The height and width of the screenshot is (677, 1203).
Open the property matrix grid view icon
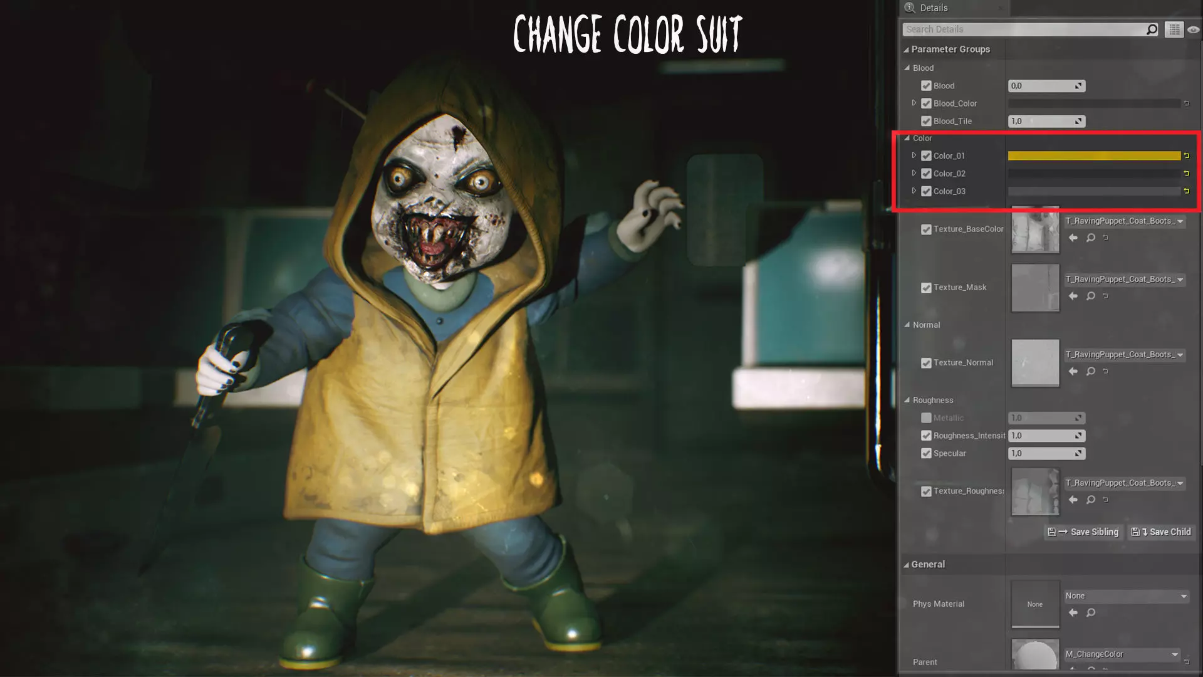coord(1174,29)
